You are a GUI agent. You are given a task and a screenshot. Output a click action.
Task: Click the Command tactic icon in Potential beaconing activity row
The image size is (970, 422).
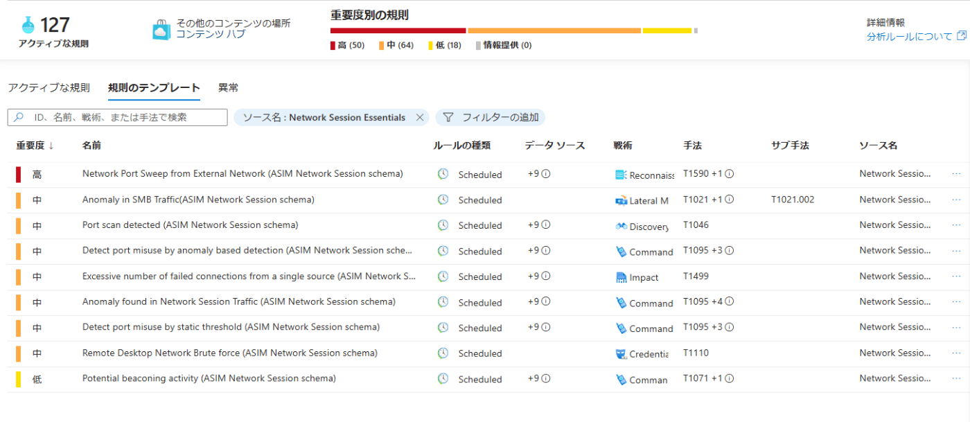[621, 380]
